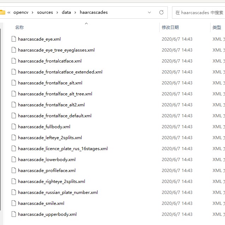Sort by the 名称 column header
Viewport: 225px width, 225px height.
[x=19, y=27]
